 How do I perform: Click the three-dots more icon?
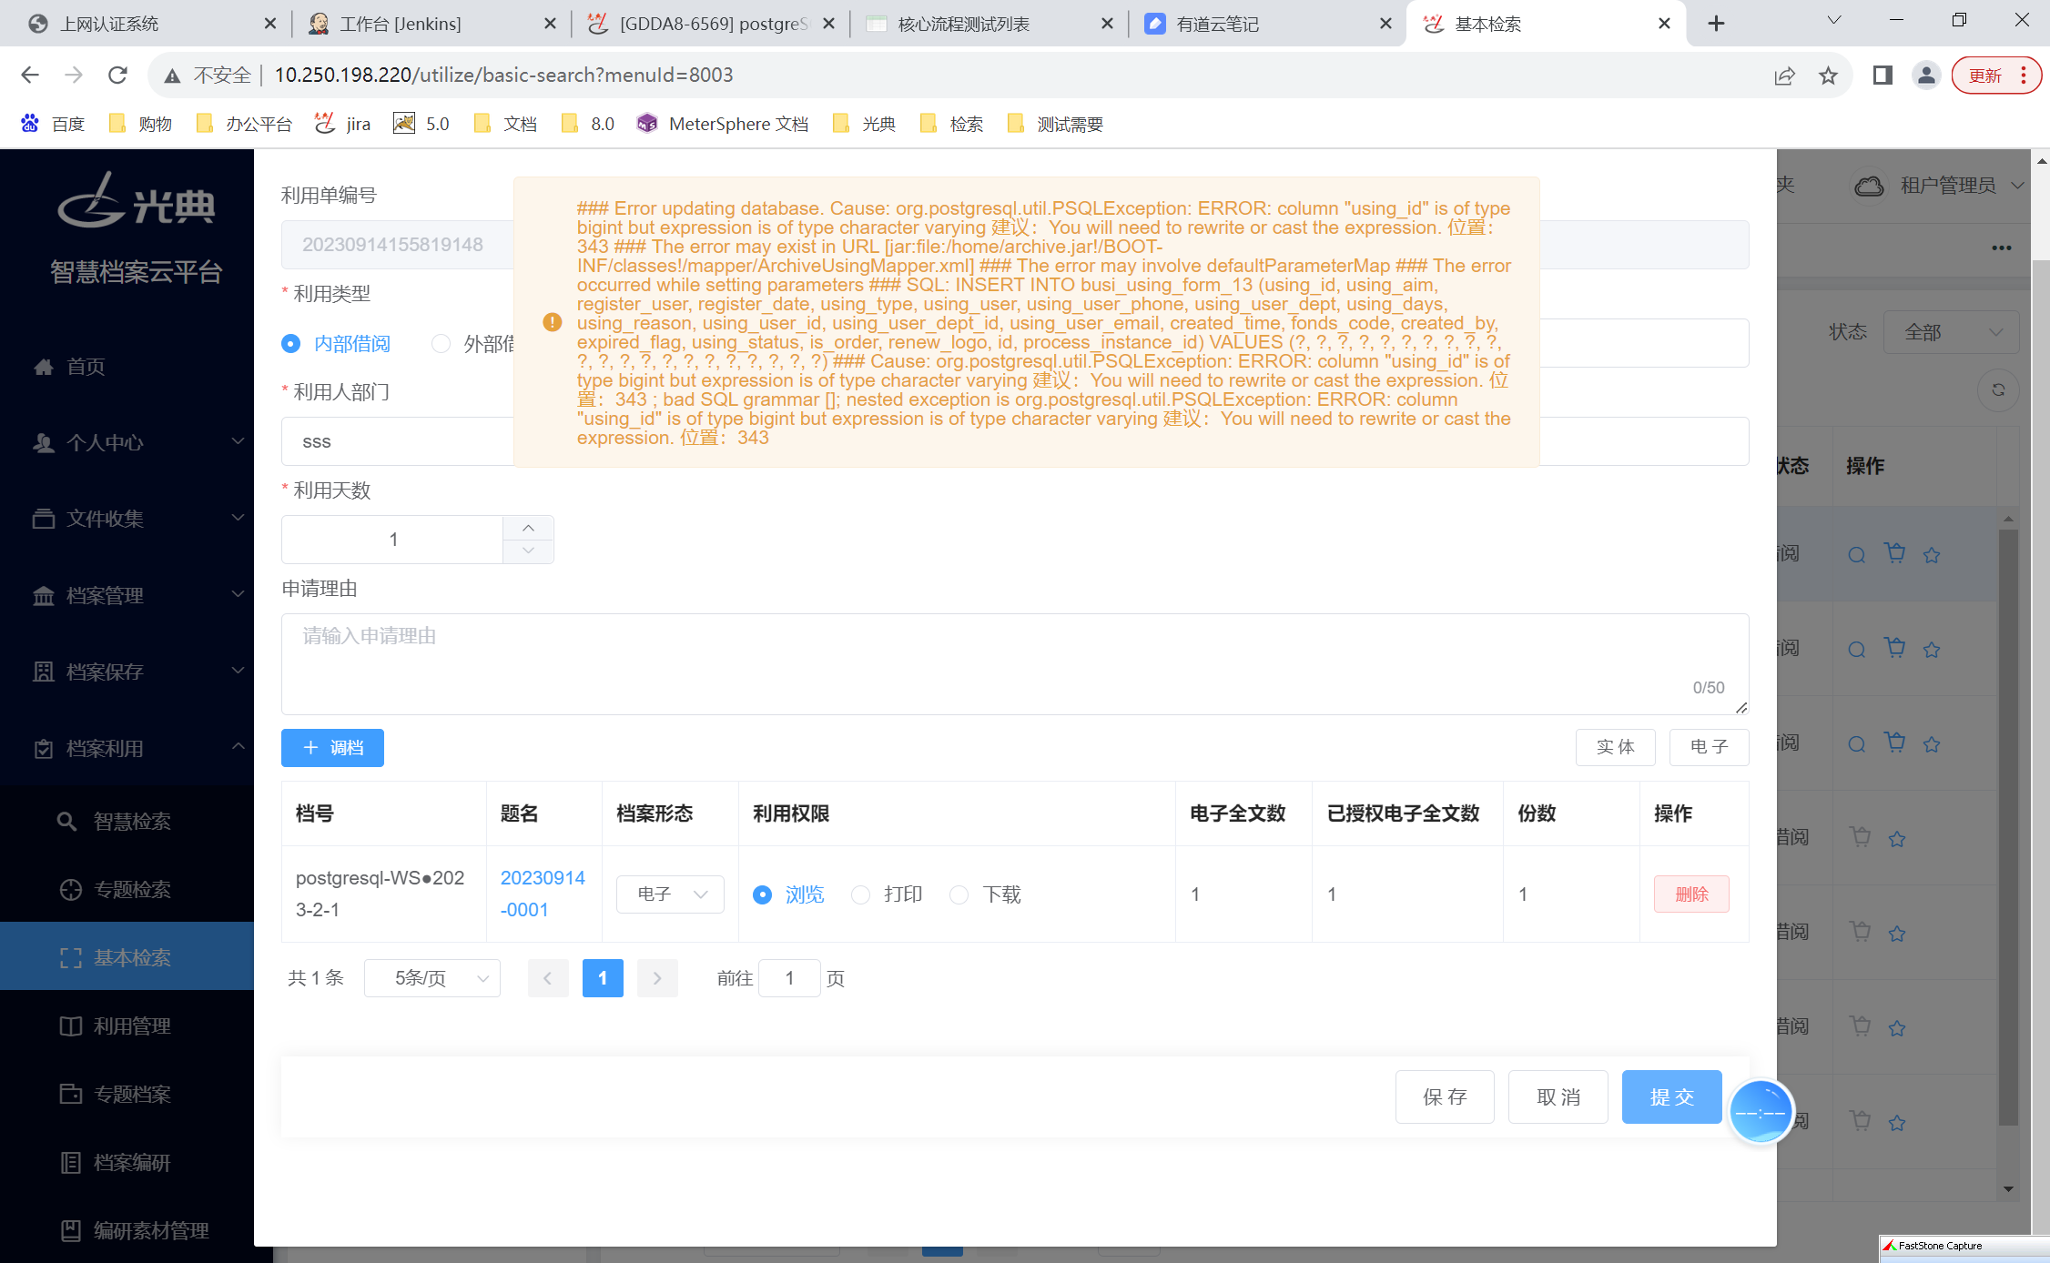[2001, 248]
